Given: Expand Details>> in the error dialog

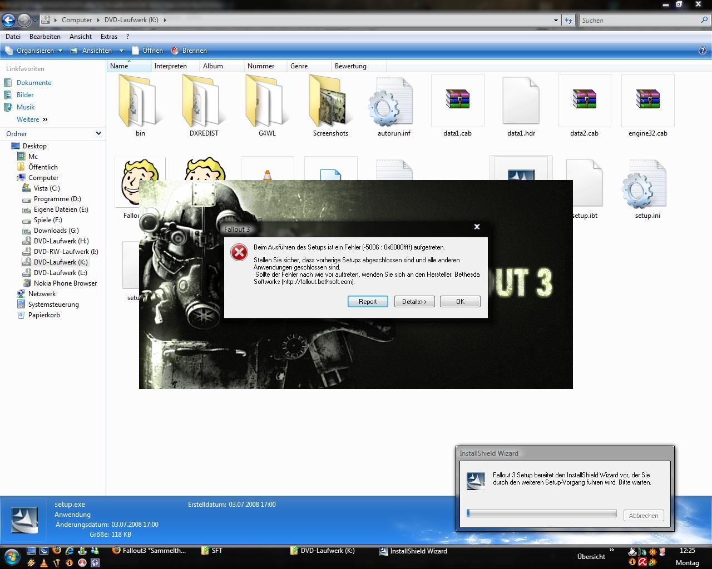Looking at the screenshot, I should pos(414,302).
